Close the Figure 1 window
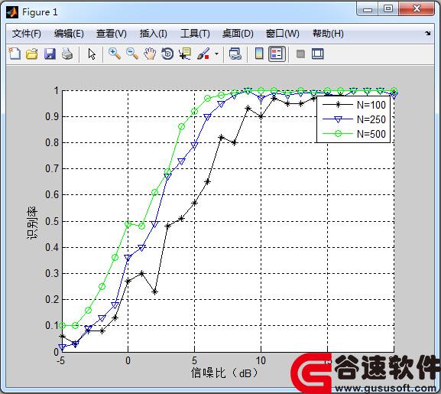Image resolution: width=441 pixels, height=394 pixels. (x=417, y=8)
